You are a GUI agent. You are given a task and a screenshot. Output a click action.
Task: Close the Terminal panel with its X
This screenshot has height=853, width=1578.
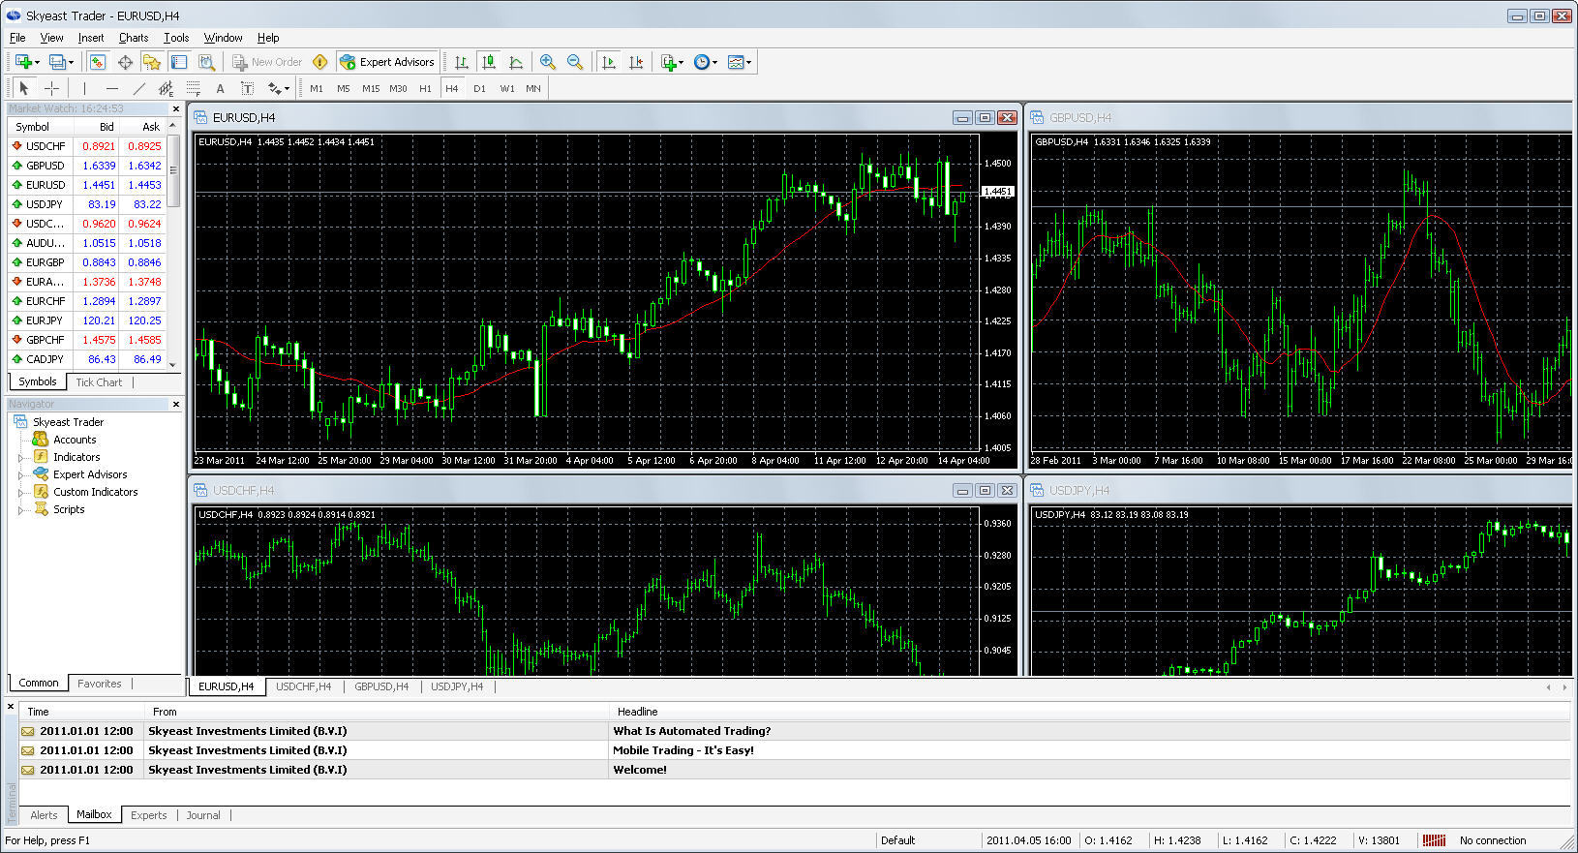click(11, 707)
